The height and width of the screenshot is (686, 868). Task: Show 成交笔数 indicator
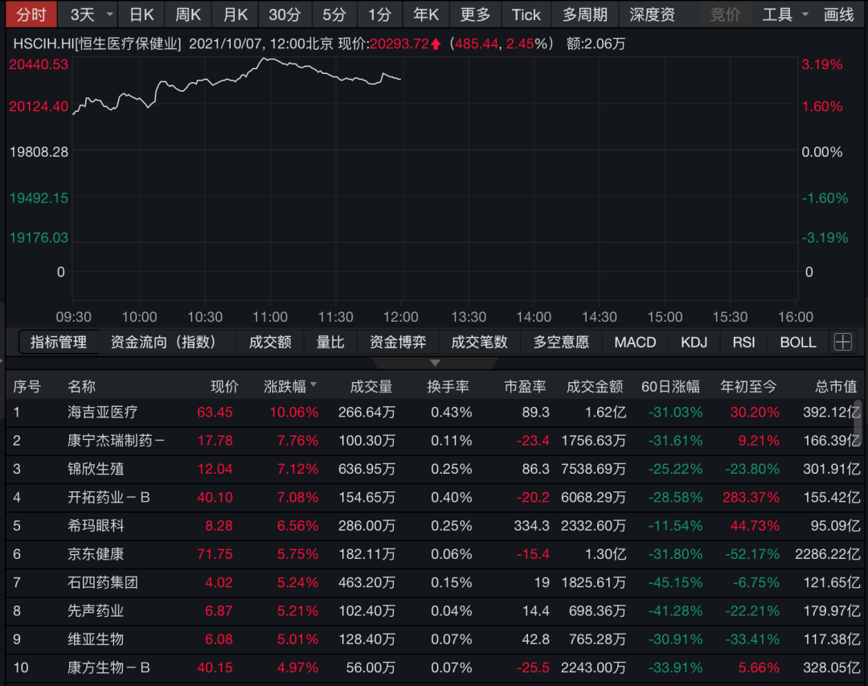point(479,342)
